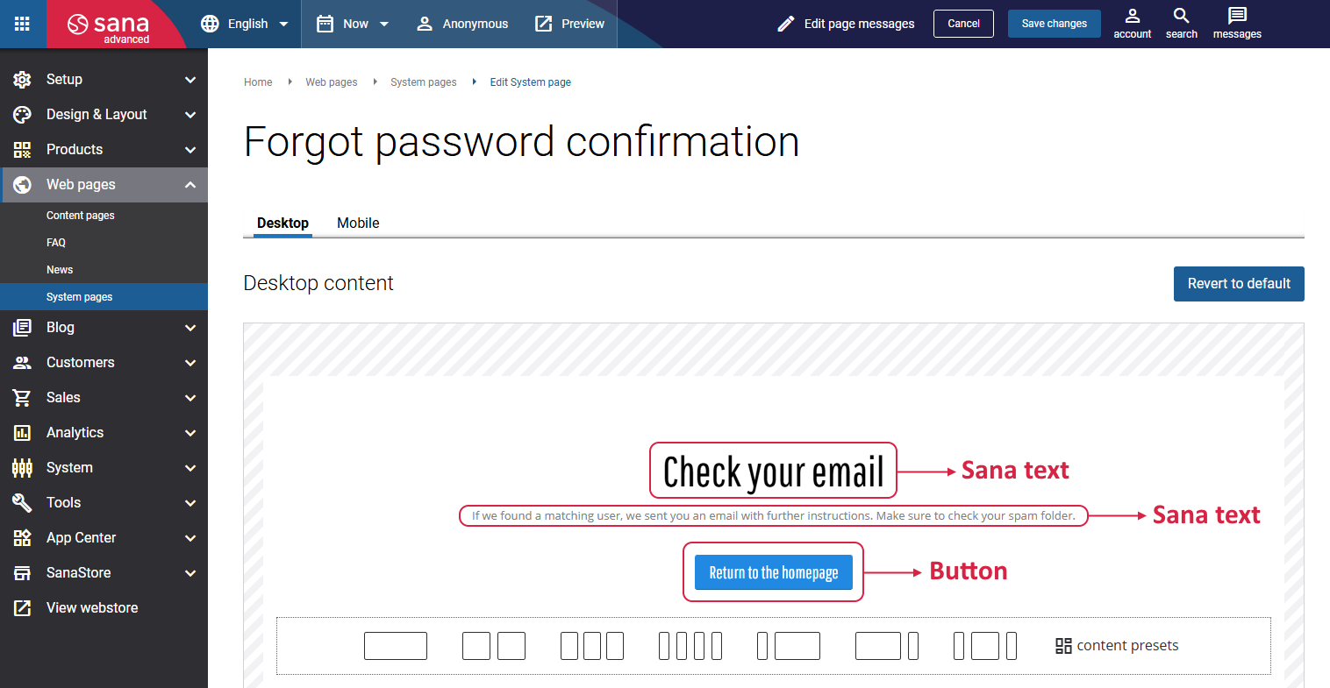
Task: Switch to the Mobile tab
Action: point(358,223)
